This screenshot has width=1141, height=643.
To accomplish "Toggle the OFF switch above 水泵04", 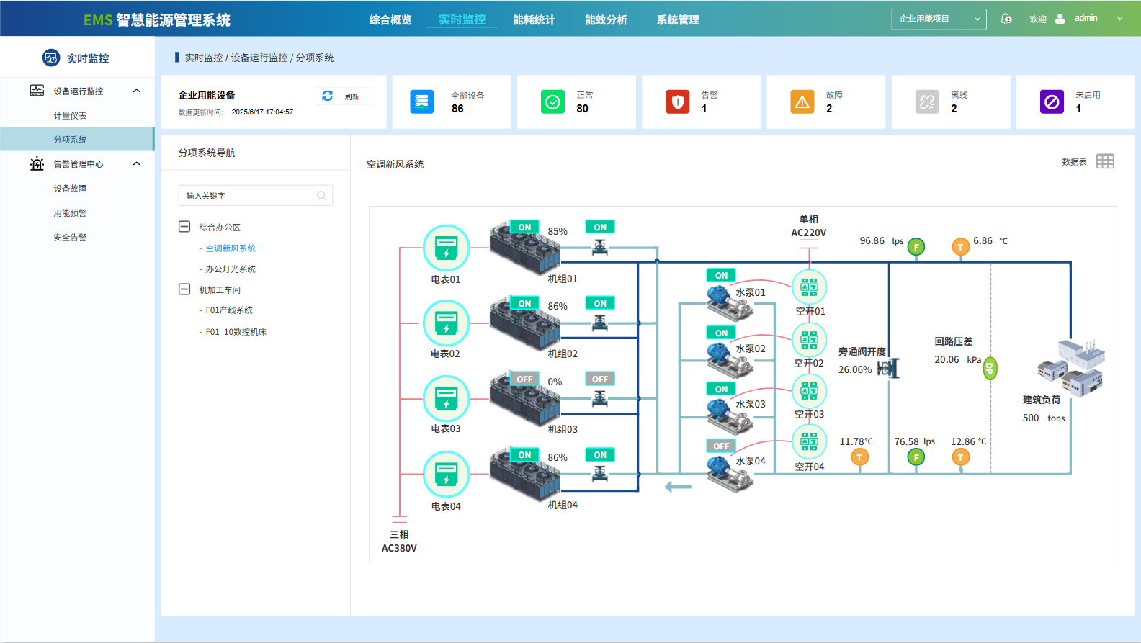I will click(x=721, y=446).
